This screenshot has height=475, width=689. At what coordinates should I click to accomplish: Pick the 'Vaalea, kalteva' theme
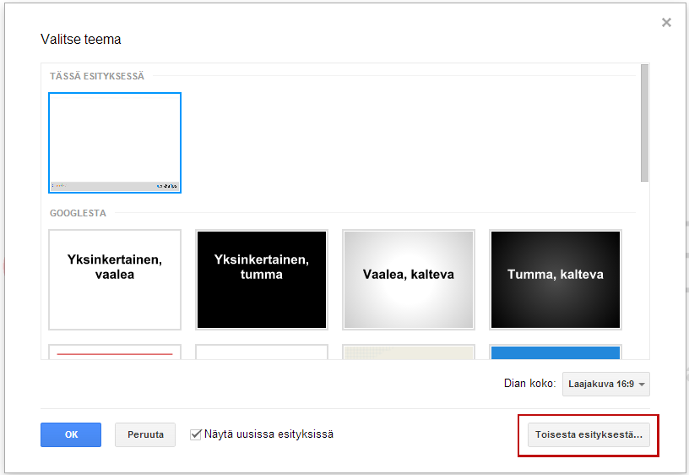(x=409, y=279)
